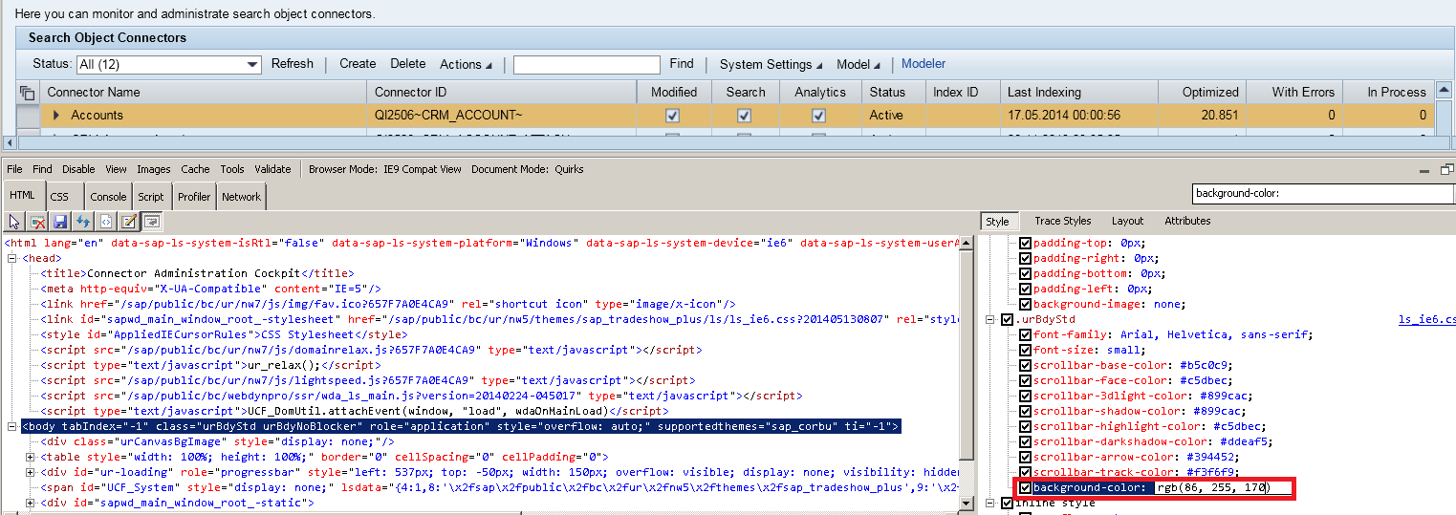The image size is (1456, 515).
Task: Activate the select element by click arrow tool
Action: (14, 222)
